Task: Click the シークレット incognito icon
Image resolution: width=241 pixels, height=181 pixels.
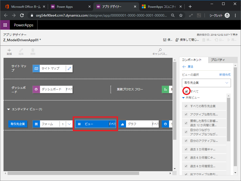Action: pyautogui.click(x=227, y=15)
